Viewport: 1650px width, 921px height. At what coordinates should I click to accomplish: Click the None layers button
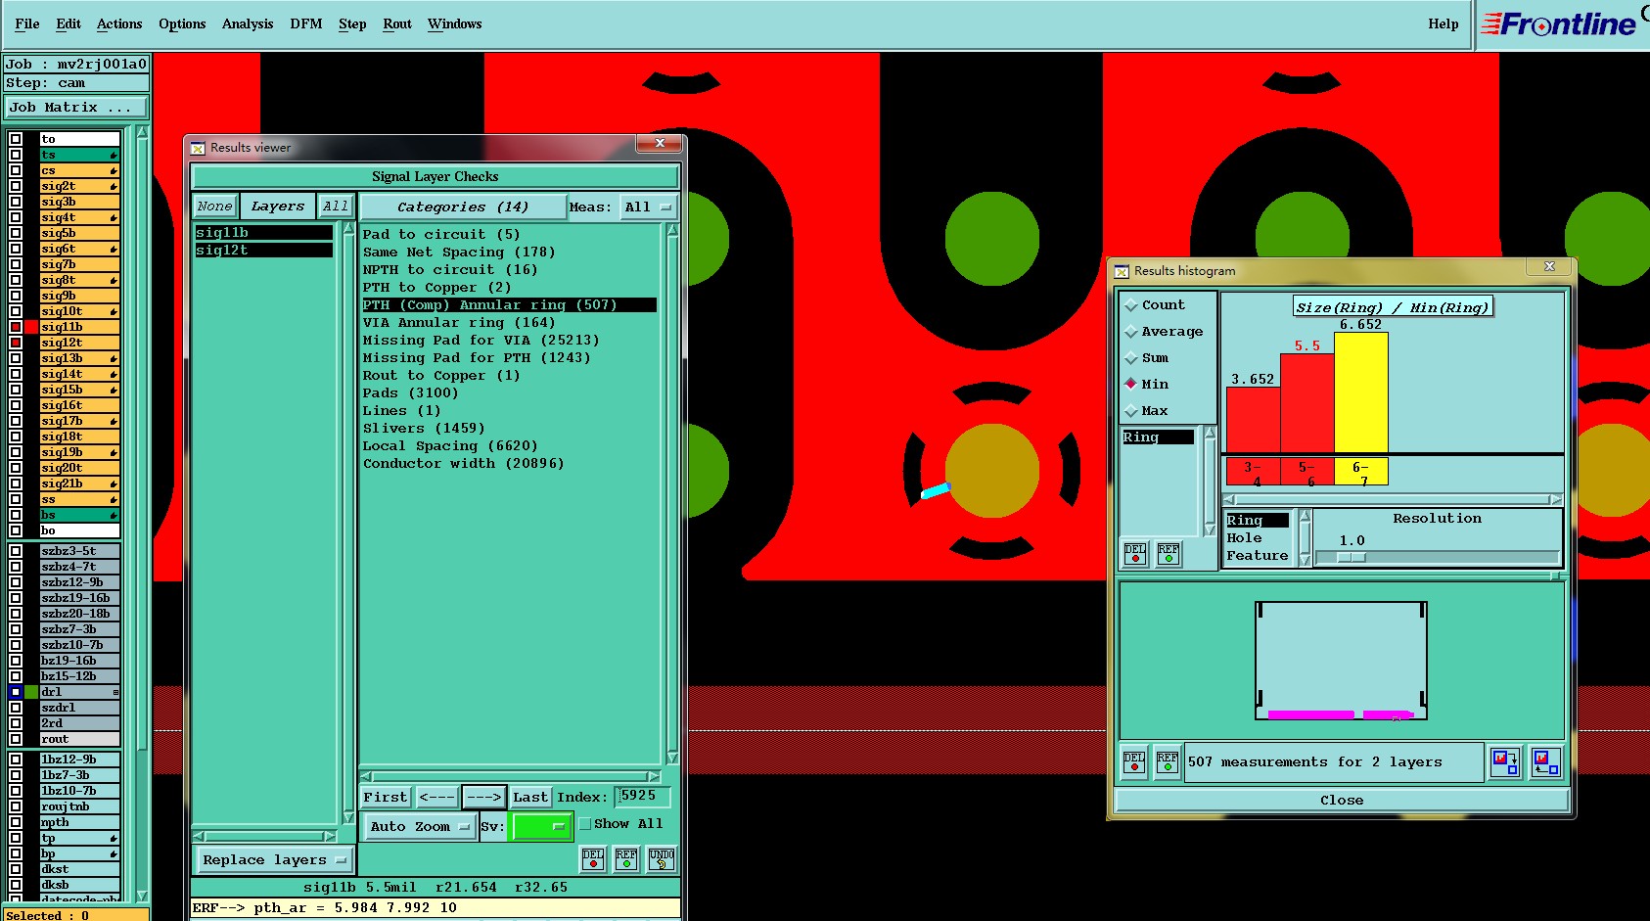214,207
